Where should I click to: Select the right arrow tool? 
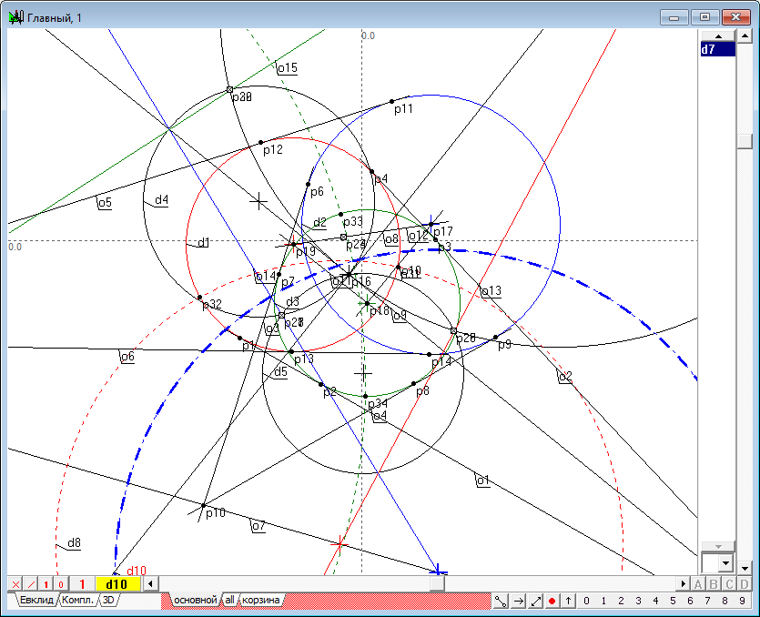click(x=518, y=601)
